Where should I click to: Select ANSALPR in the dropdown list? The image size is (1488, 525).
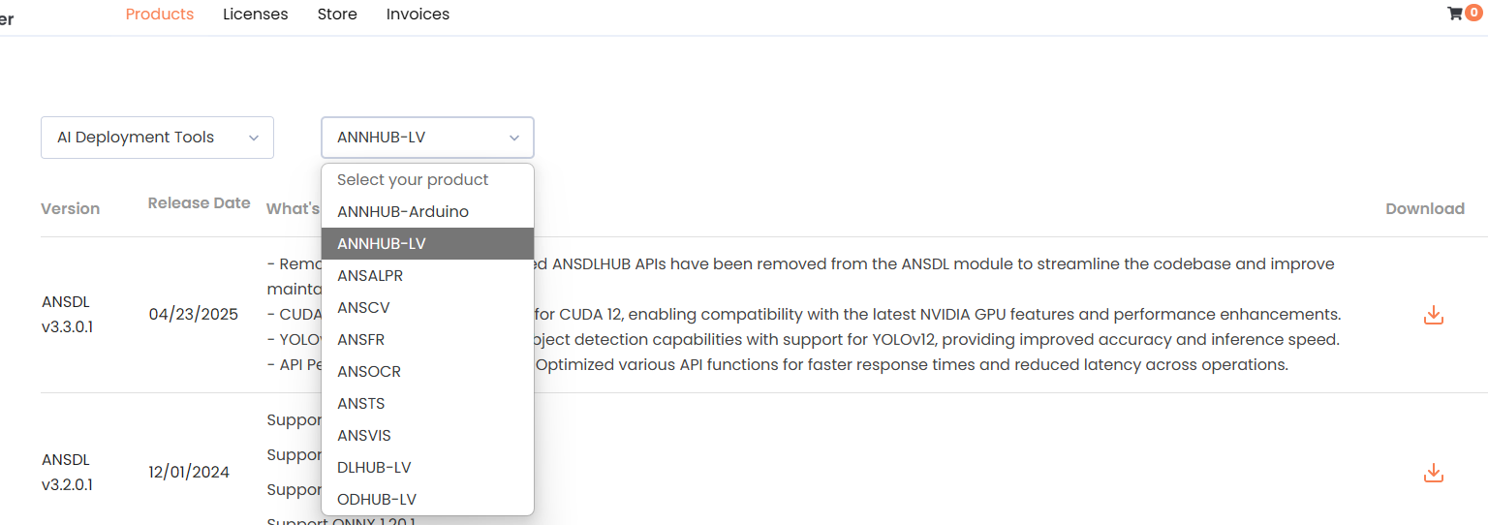pyautogui.click(x=370, y=276)
